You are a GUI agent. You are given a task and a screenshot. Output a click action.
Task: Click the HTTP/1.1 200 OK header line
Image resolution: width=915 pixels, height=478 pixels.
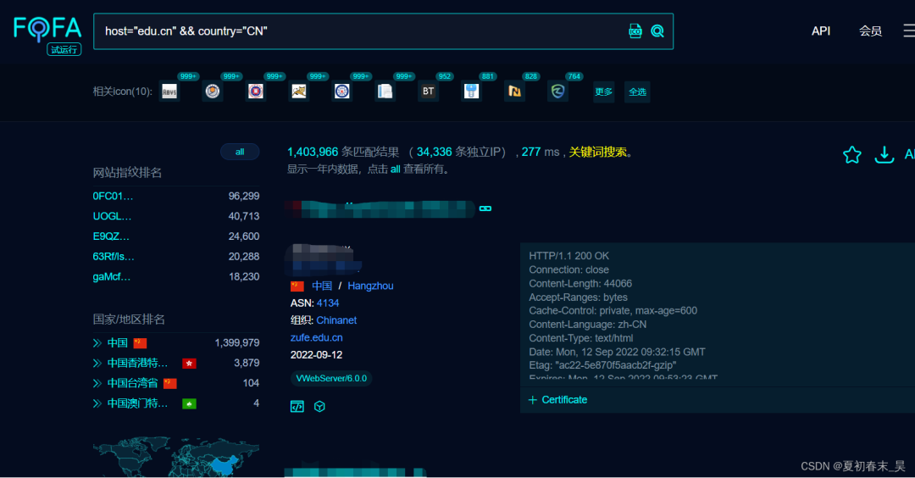568,256
